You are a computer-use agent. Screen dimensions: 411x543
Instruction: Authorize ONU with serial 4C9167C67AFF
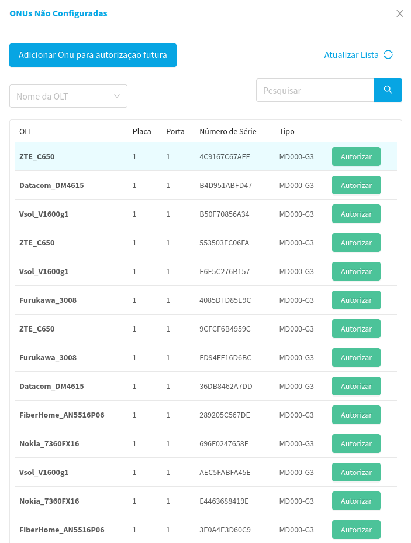pyautogui.click(x=356, y=157)
